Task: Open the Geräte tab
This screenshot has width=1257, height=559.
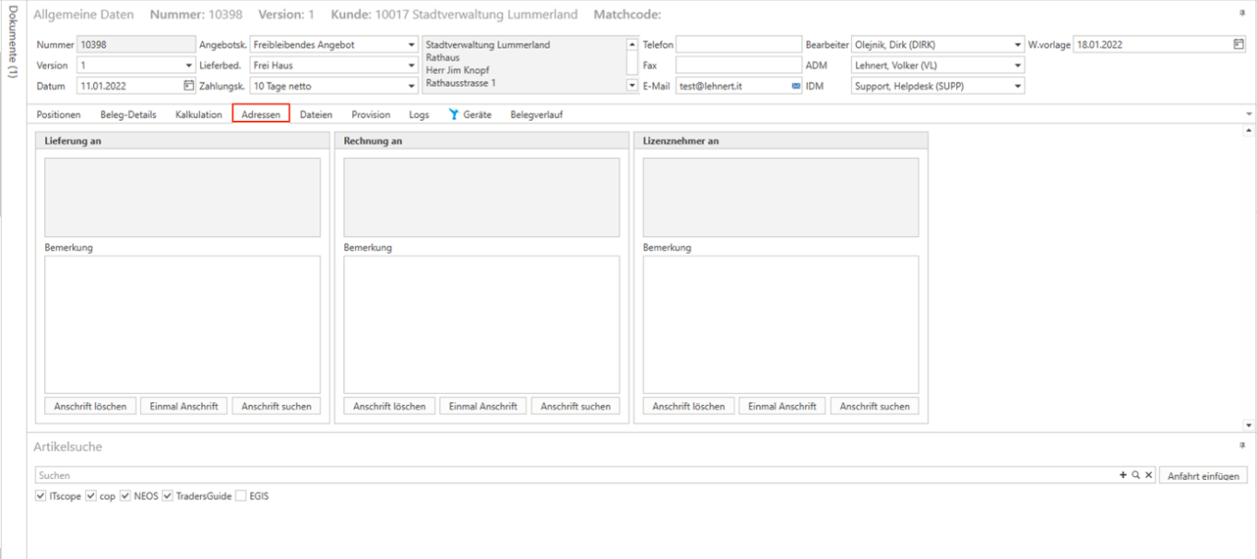Action: (470, 114)
